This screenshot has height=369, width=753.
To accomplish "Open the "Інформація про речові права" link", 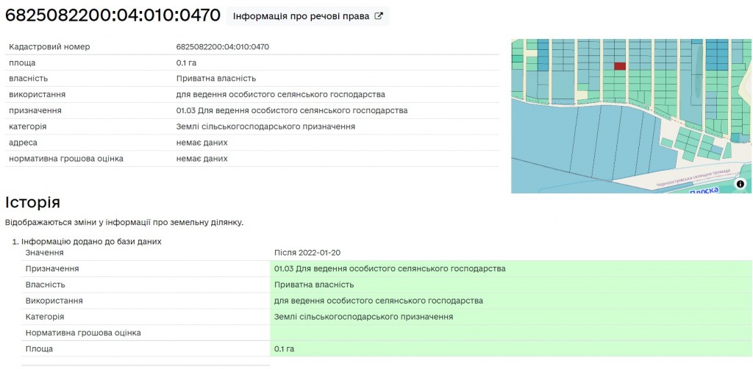I will click(301, 16).
